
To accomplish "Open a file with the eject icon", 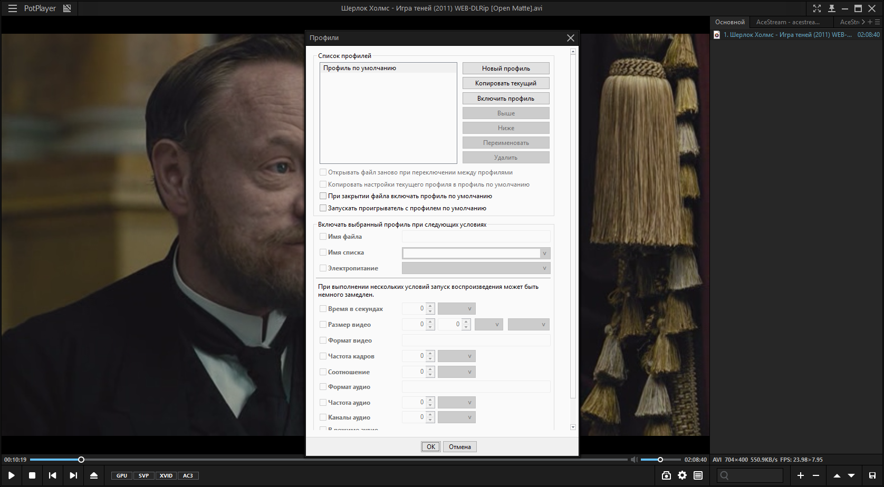I will tap(94, 475).
